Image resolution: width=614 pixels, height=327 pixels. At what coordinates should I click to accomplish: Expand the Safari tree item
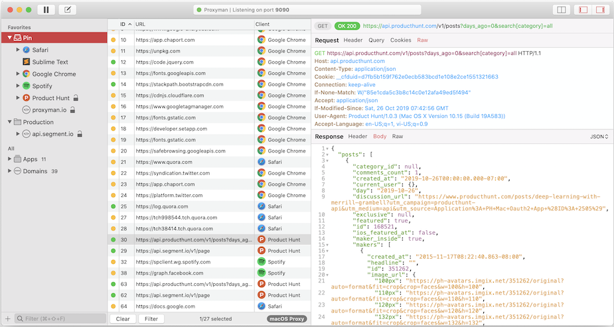coord(18,50)
